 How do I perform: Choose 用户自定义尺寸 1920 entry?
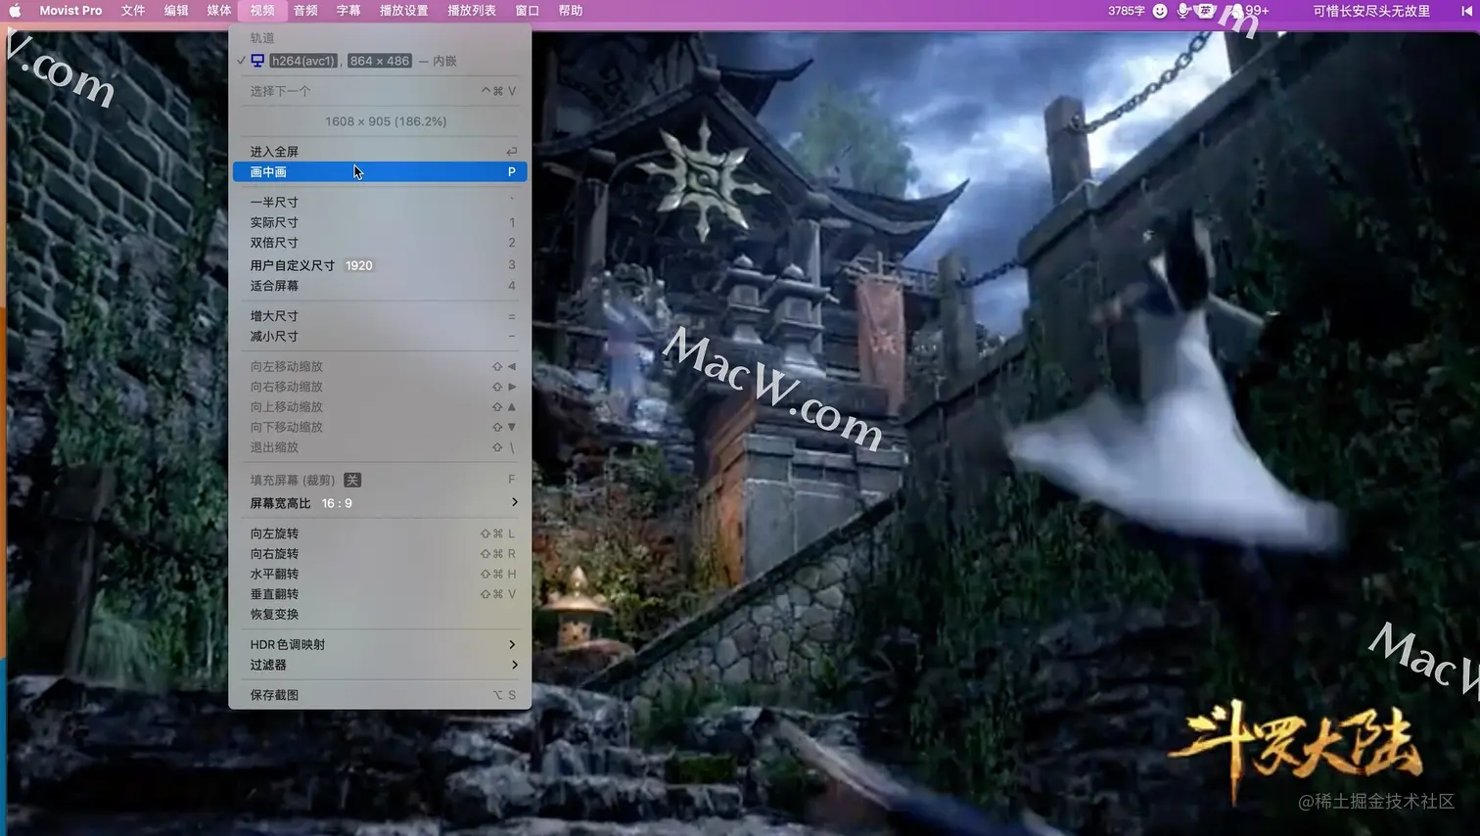pyautogui.click(x=380, y=265)
